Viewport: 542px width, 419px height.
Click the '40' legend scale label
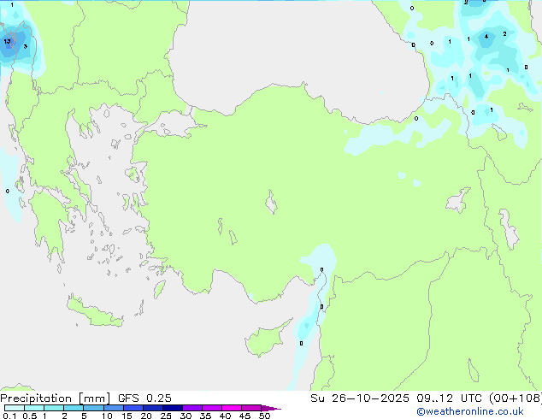click(225, 416)
